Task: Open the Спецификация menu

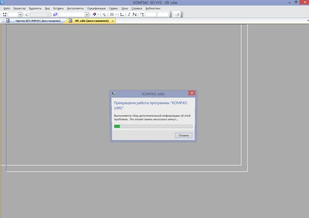Action: pyautogui.click(x=96, y=9)
